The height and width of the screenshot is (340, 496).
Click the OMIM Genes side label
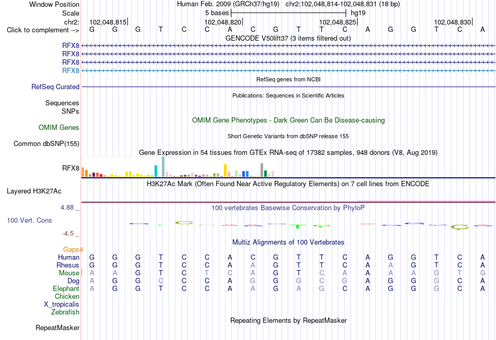coord(59,127)
